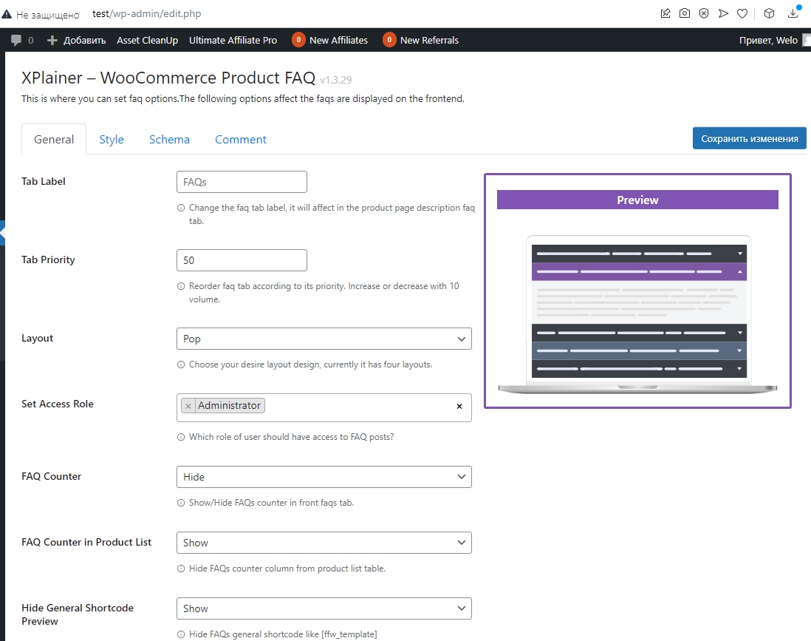Screen dimensions: 811x641
Task: Click info icon beside general shortcode help
Action: coord(181,634)
